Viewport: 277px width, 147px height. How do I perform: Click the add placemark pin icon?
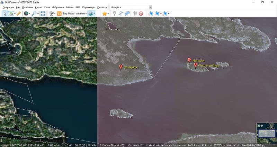pos(115,13)
